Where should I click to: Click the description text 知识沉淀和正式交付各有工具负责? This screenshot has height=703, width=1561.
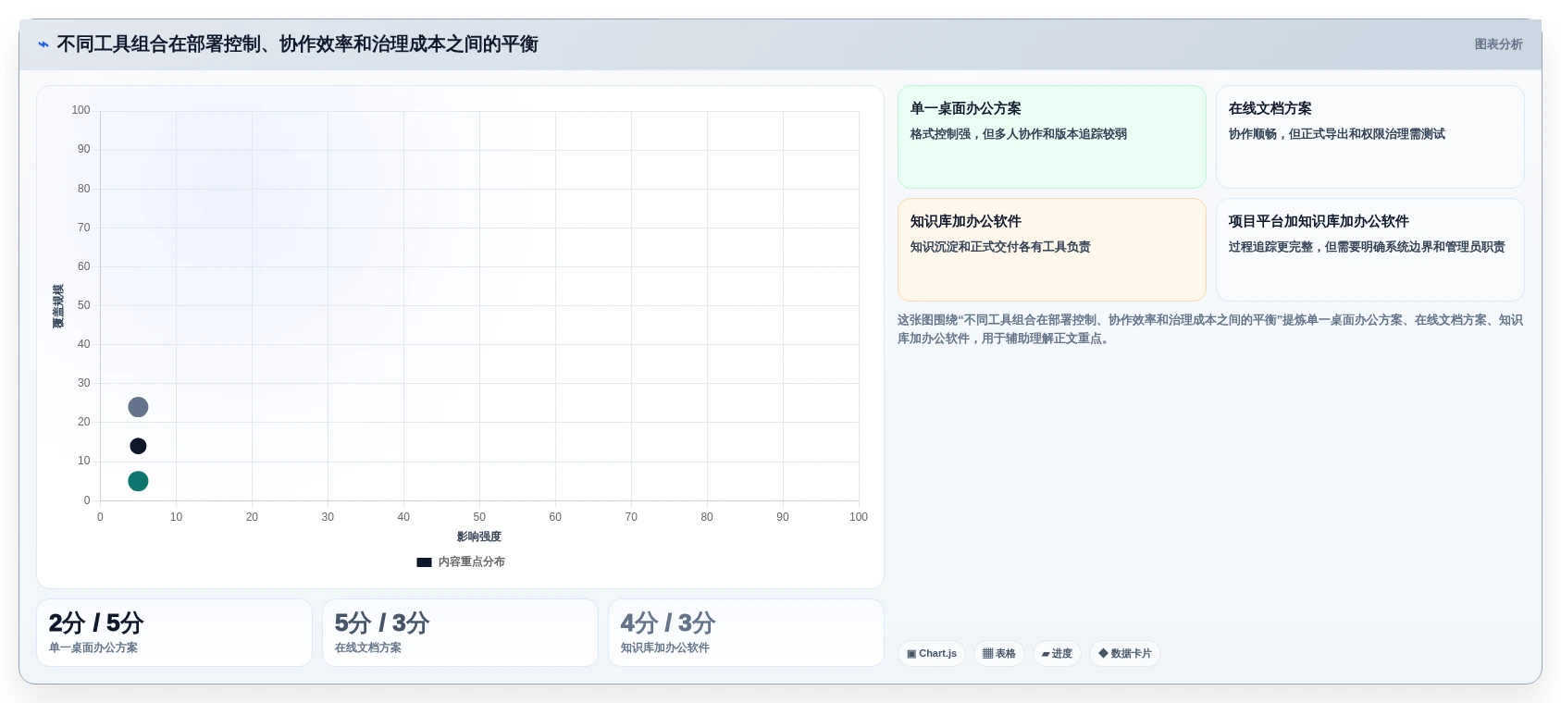[x=1000, y=247]
